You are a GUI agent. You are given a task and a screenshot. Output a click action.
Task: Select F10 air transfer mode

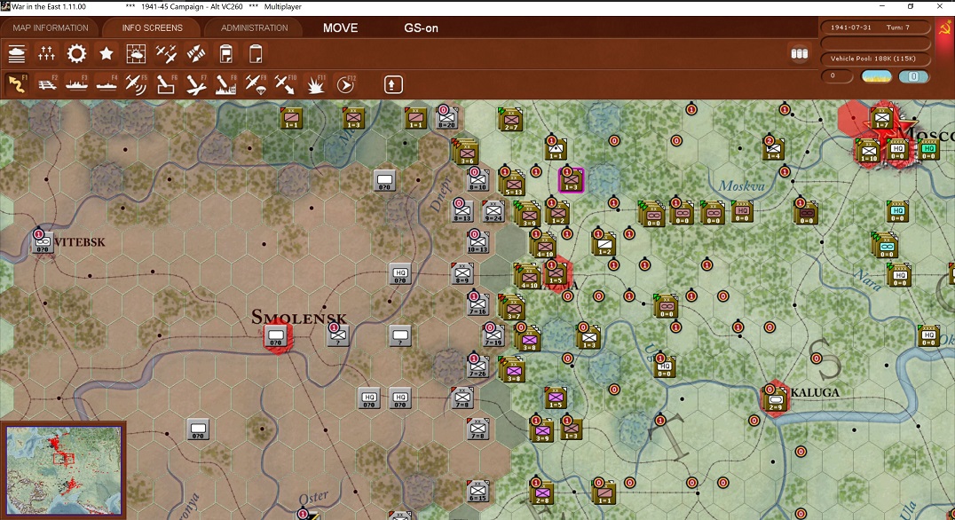tap(285, 84)
